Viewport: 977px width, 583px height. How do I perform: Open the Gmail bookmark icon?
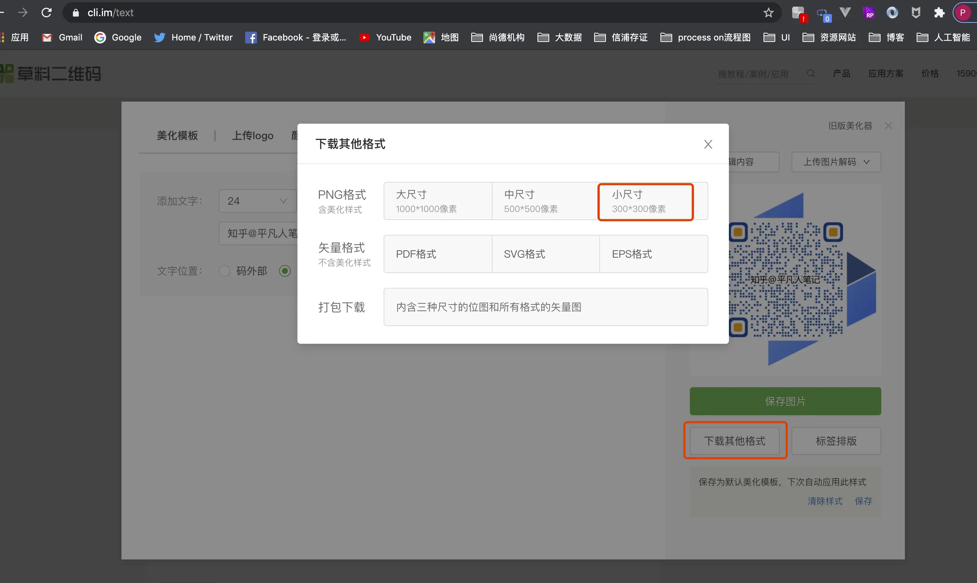(47, 37)
